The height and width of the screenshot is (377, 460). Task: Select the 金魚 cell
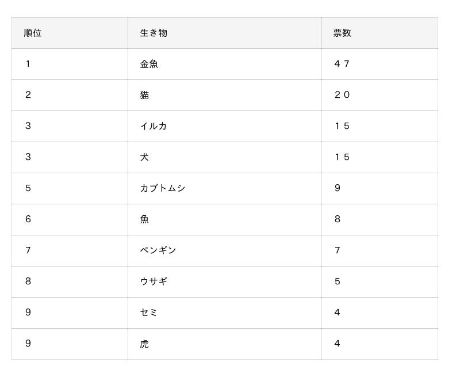pyautogui.click(x=149, y=64)
